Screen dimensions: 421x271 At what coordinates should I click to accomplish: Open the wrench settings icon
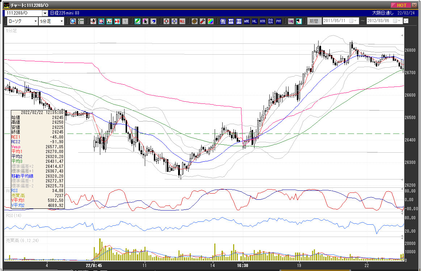203,21
